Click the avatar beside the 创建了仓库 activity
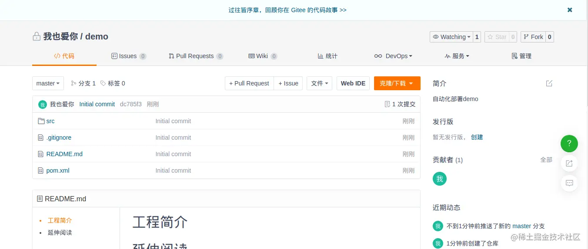This screenshot has width=588, height=249. tap(438, 243)
